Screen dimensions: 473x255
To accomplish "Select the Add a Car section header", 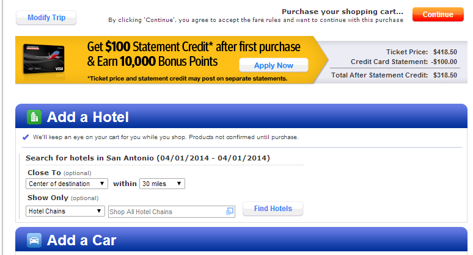I will [81, 241].
